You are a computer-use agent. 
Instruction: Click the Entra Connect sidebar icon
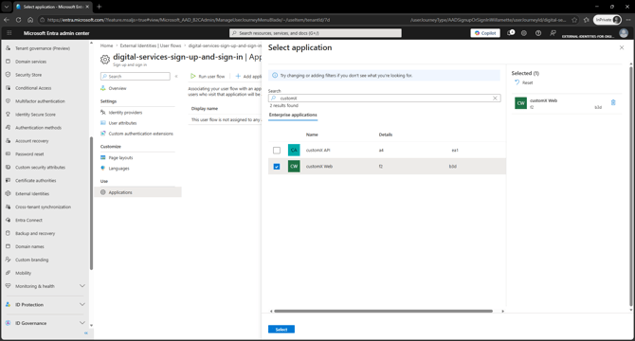[x=8, y=220]
